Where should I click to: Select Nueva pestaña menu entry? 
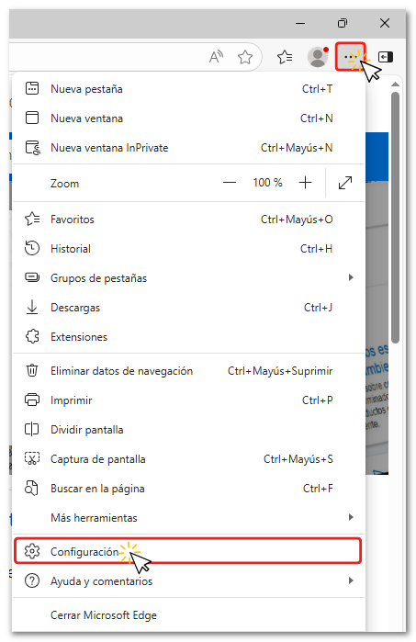(188, 88)
